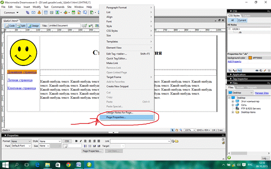Image resolution: width=271 pixels, height=169 pixels.
Task: Toggle Current mode in CSS Styles
Action: tap(242, 20)
